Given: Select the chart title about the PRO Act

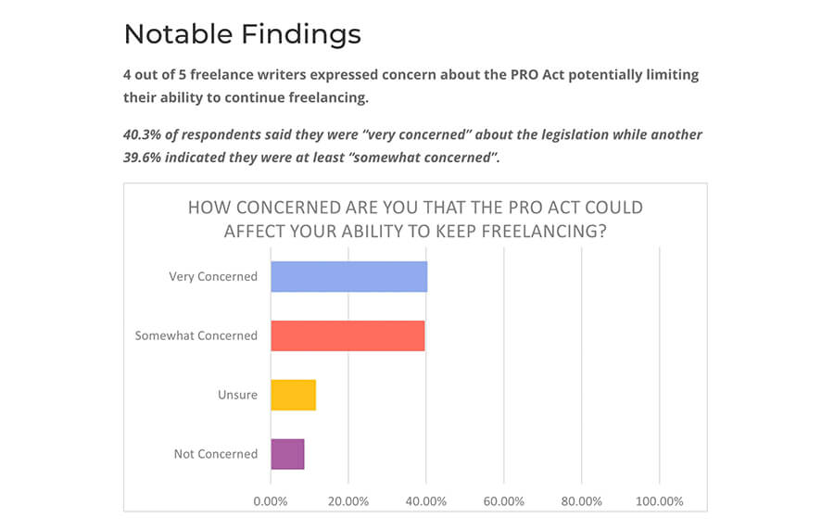Looking at the screenshot, I should [415, 219].
